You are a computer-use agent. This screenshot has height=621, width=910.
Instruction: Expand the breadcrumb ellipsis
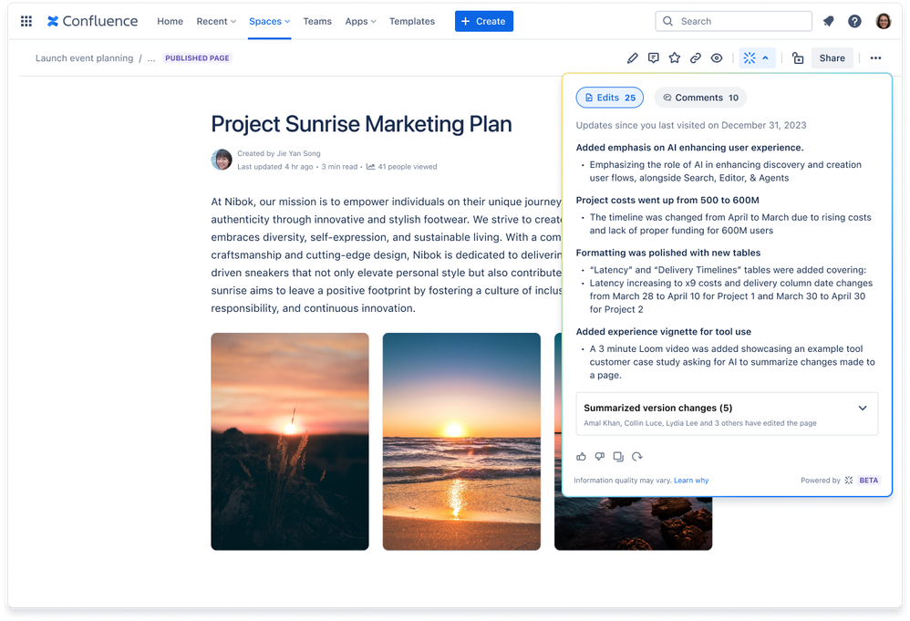(x=151, y=58)
